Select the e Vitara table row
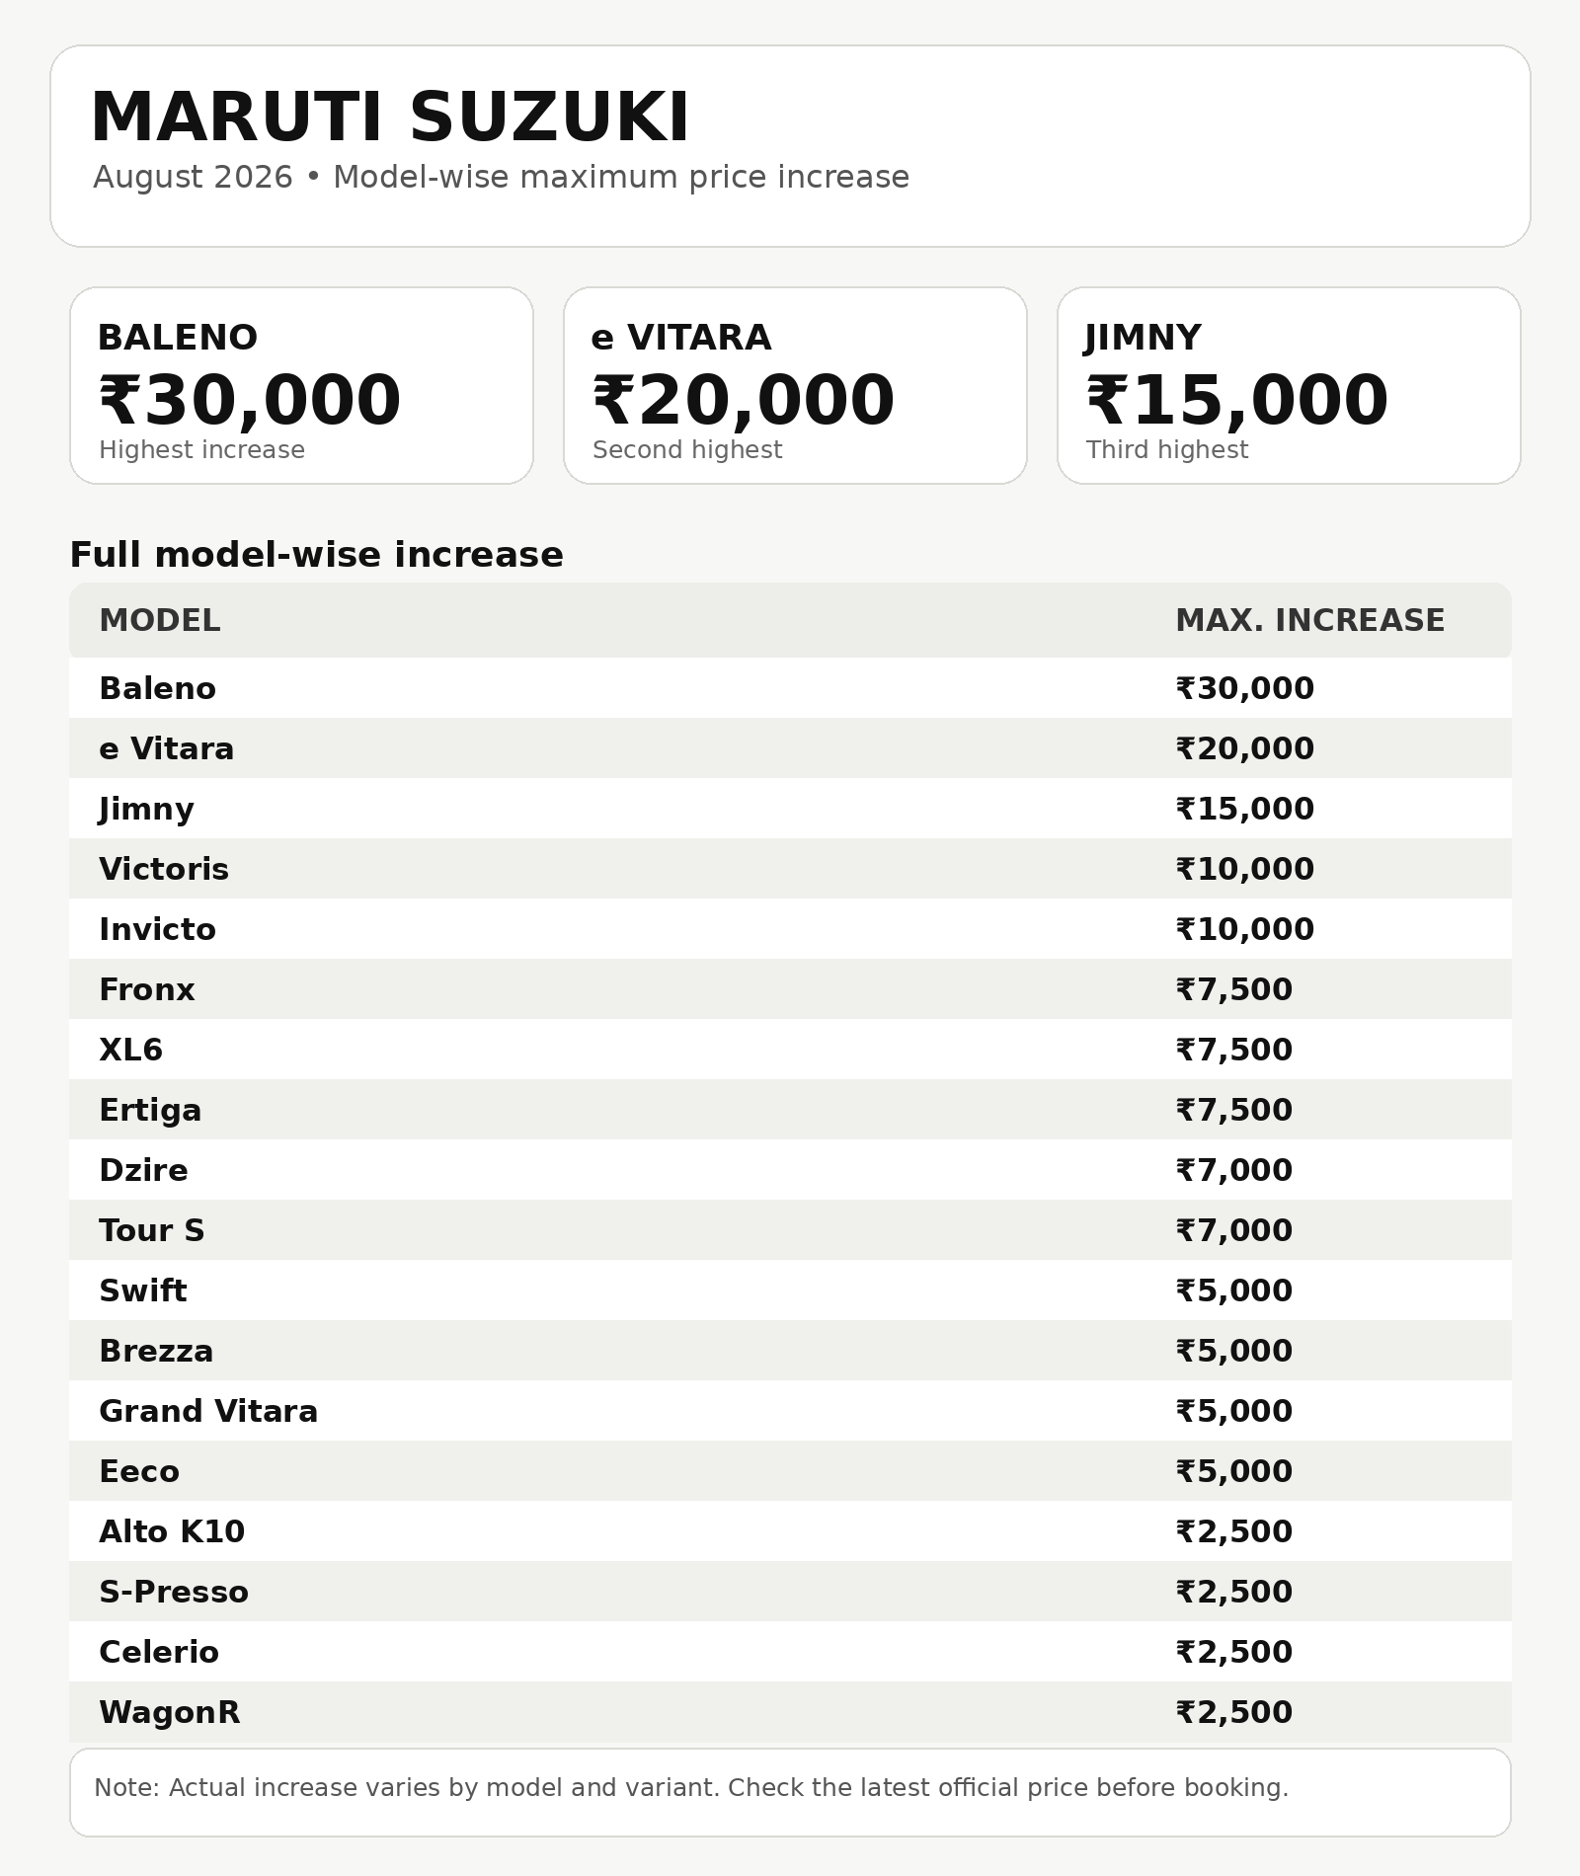1580x1876 pixels. point(790,748)
